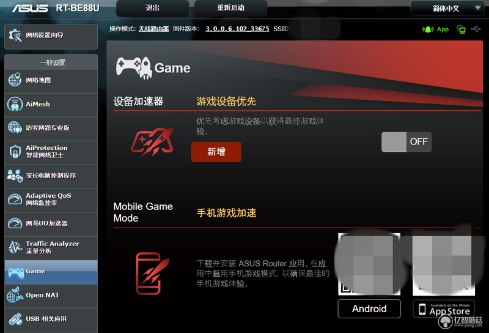The height and width of the screenshot is (333, 489).
Task: Open 网易UU加速器 menu item
Action: (51, 224)
